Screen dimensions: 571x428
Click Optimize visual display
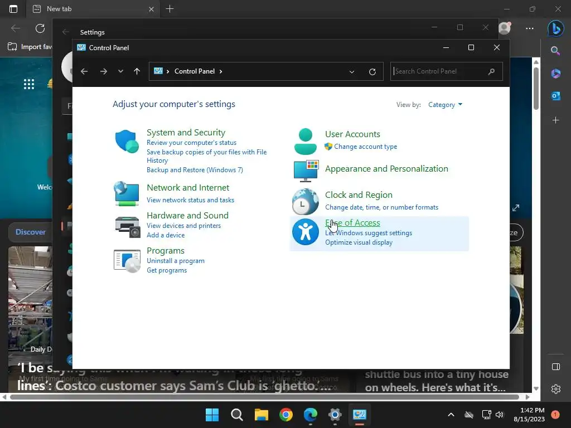(x=359, y=242)
